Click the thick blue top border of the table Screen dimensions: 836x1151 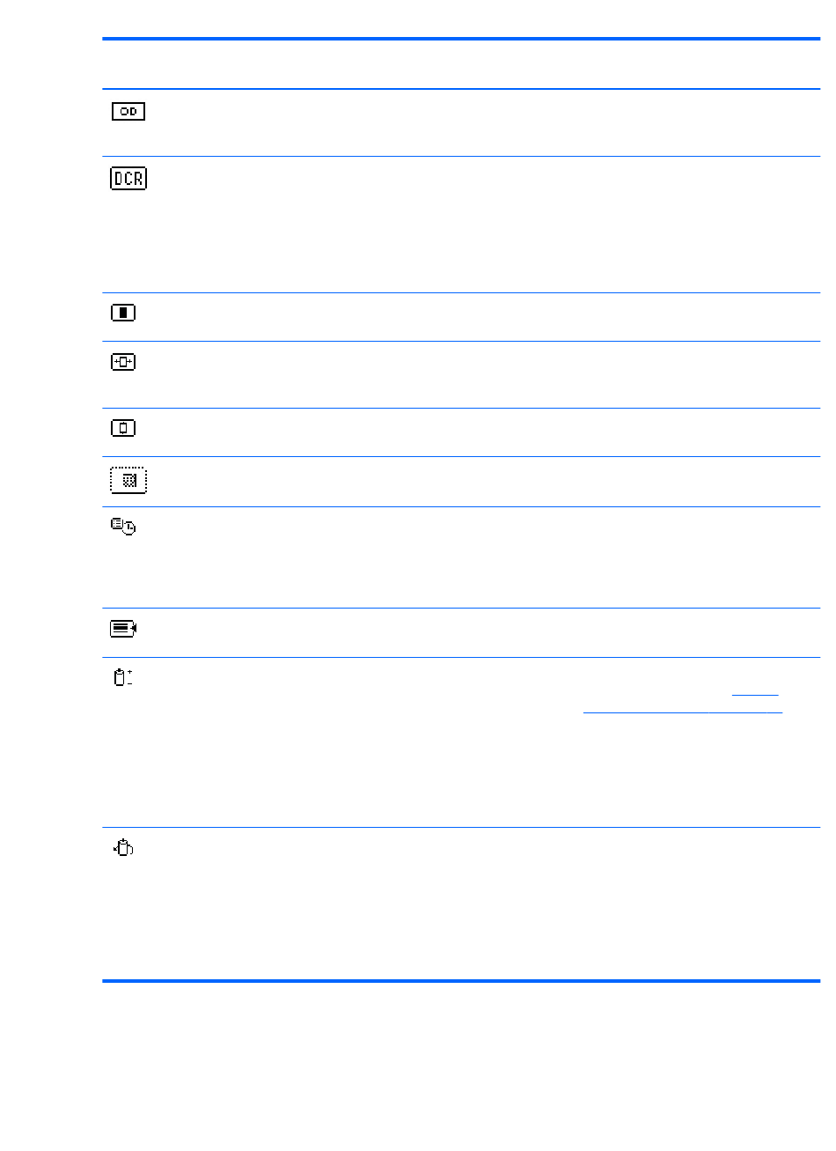click(461, 39)
